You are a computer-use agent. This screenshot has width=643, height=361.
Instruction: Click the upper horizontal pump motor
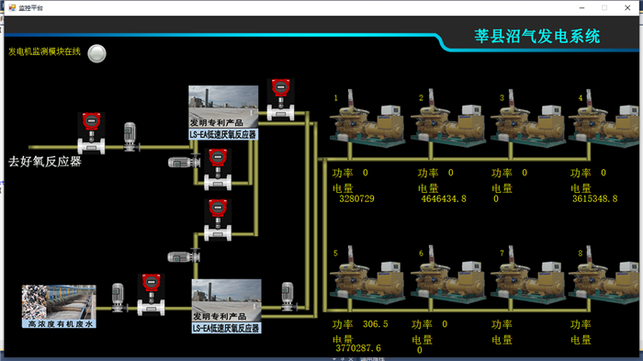point(184,162)
